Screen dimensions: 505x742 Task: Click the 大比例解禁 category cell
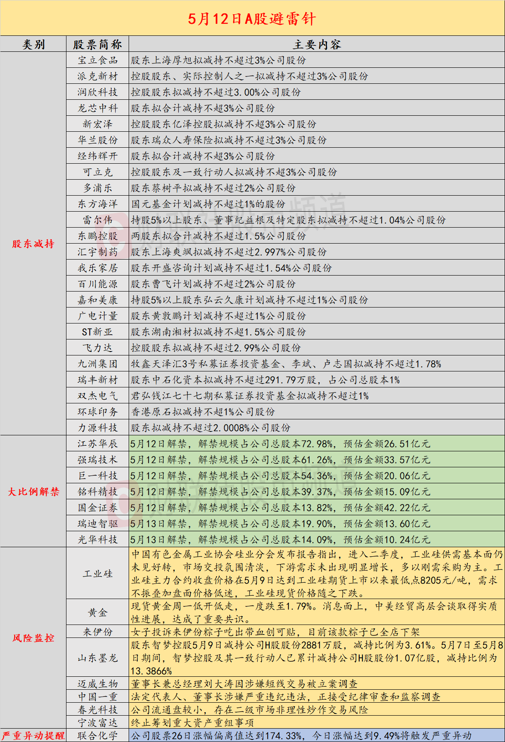[33, 491]
